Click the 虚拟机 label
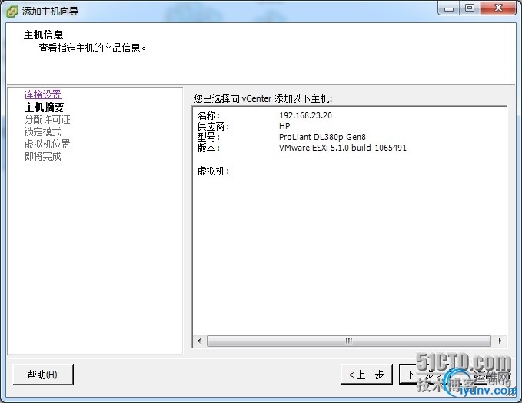 (x=213, y=172)
